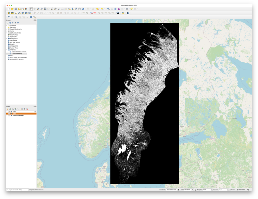
Task: Select SpatiaLite in the Browser
Action: point(13,37)
